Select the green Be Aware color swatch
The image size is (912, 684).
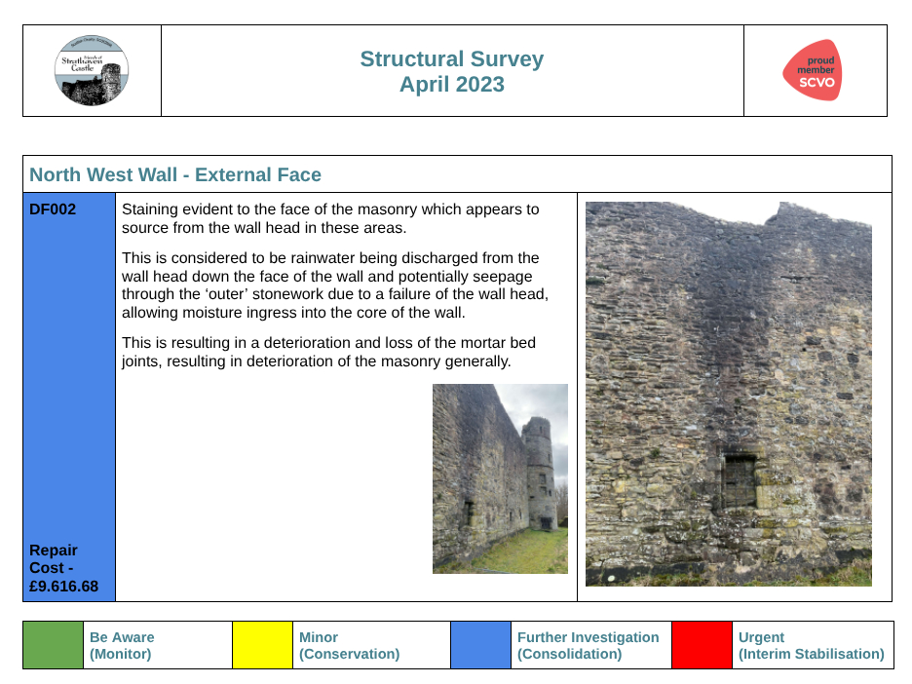click(52, 645)
